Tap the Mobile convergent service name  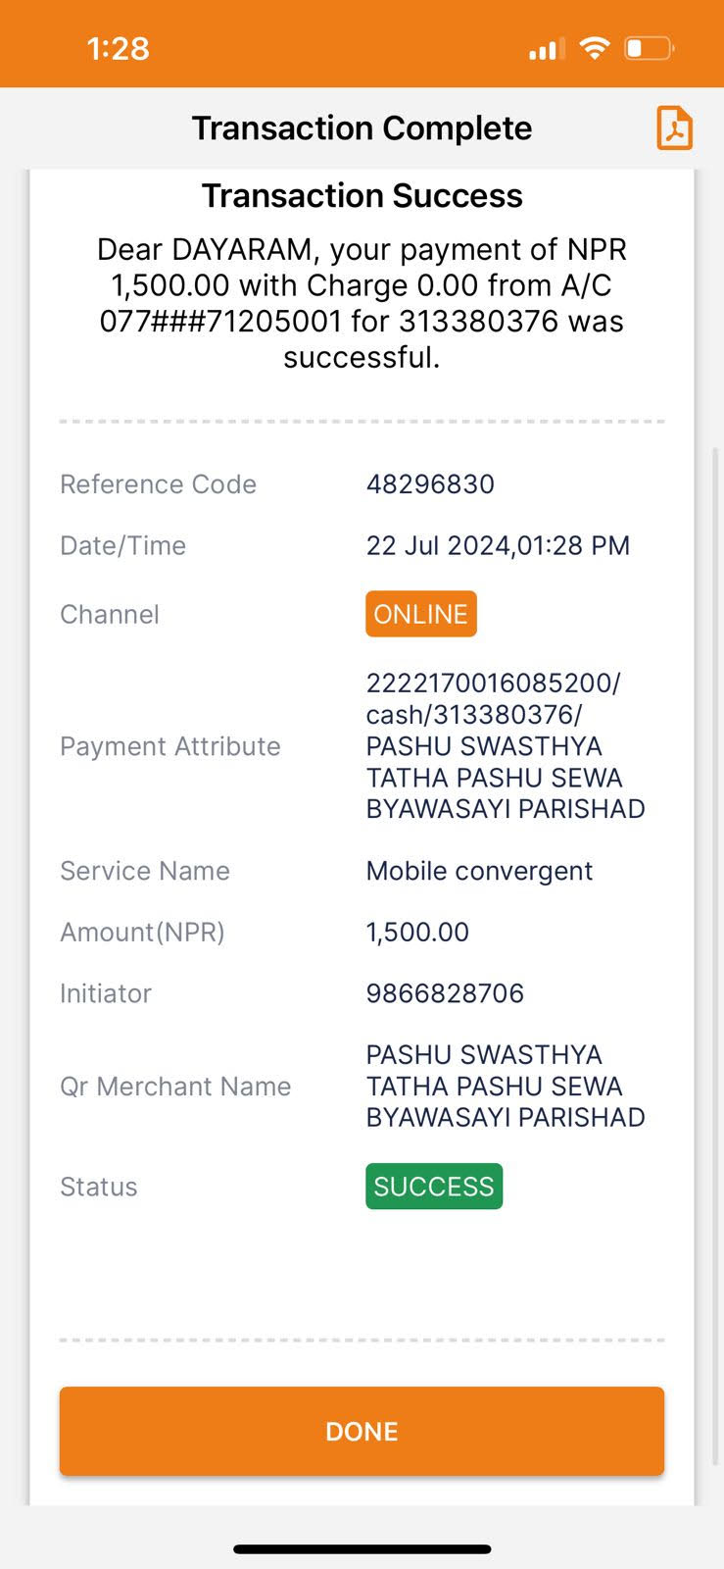479,871
